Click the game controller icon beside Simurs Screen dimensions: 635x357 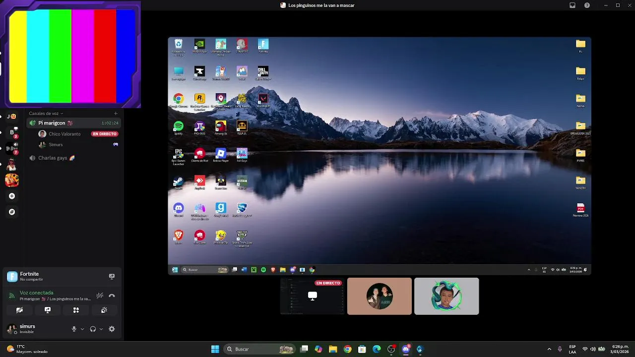point(116,145)
